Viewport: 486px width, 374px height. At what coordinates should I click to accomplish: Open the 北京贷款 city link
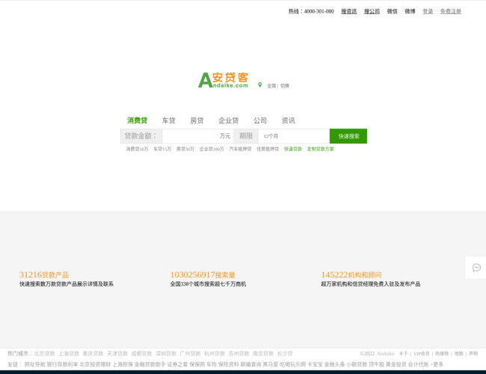45,354
